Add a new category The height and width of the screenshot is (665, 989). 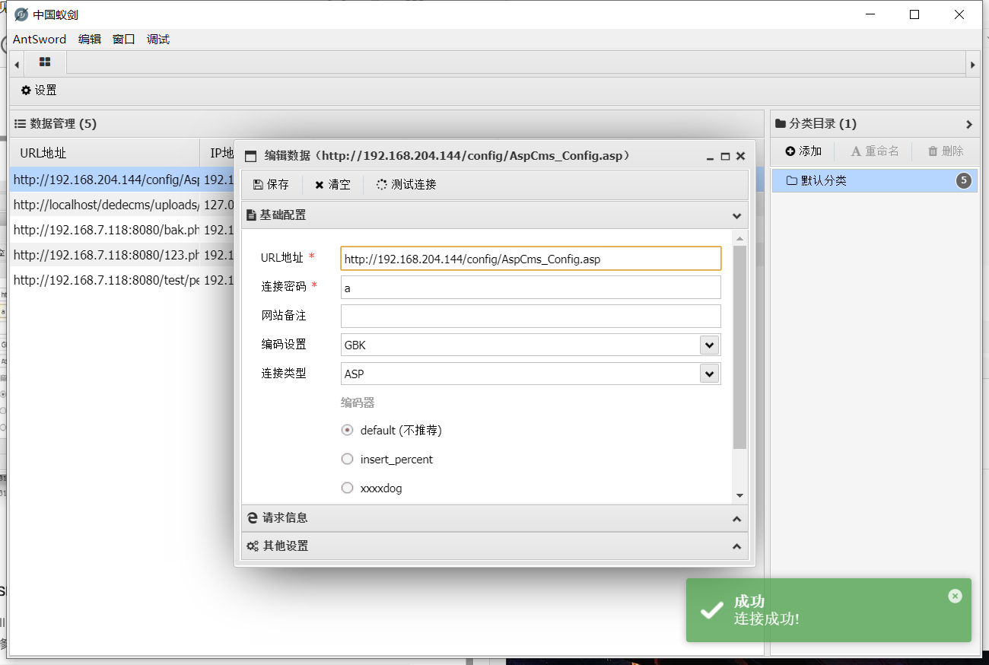(803, 151)
